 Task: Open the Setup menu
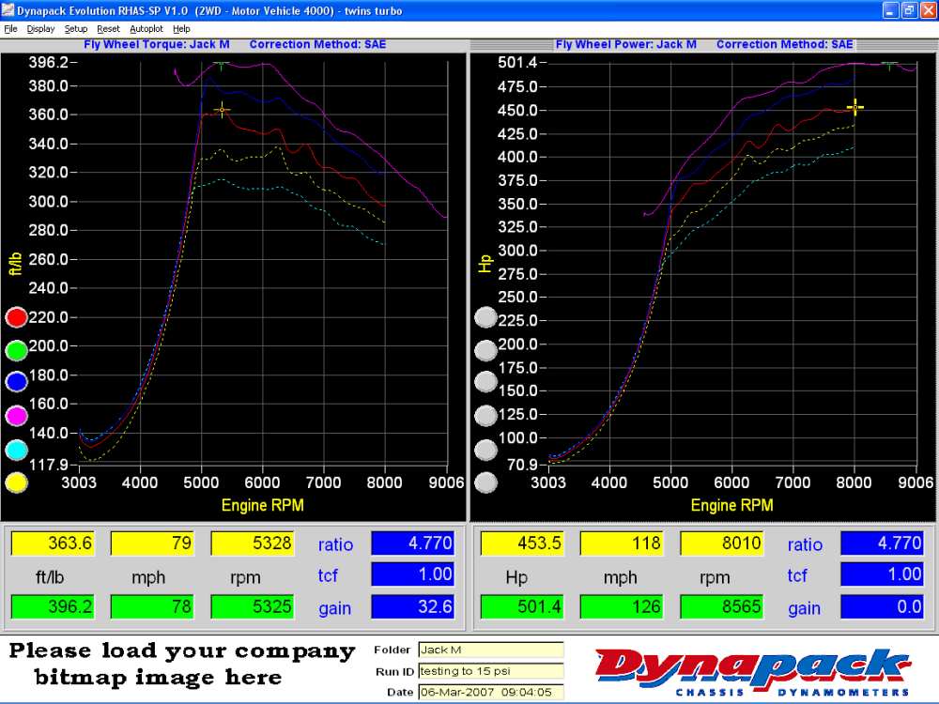(76, 29)
